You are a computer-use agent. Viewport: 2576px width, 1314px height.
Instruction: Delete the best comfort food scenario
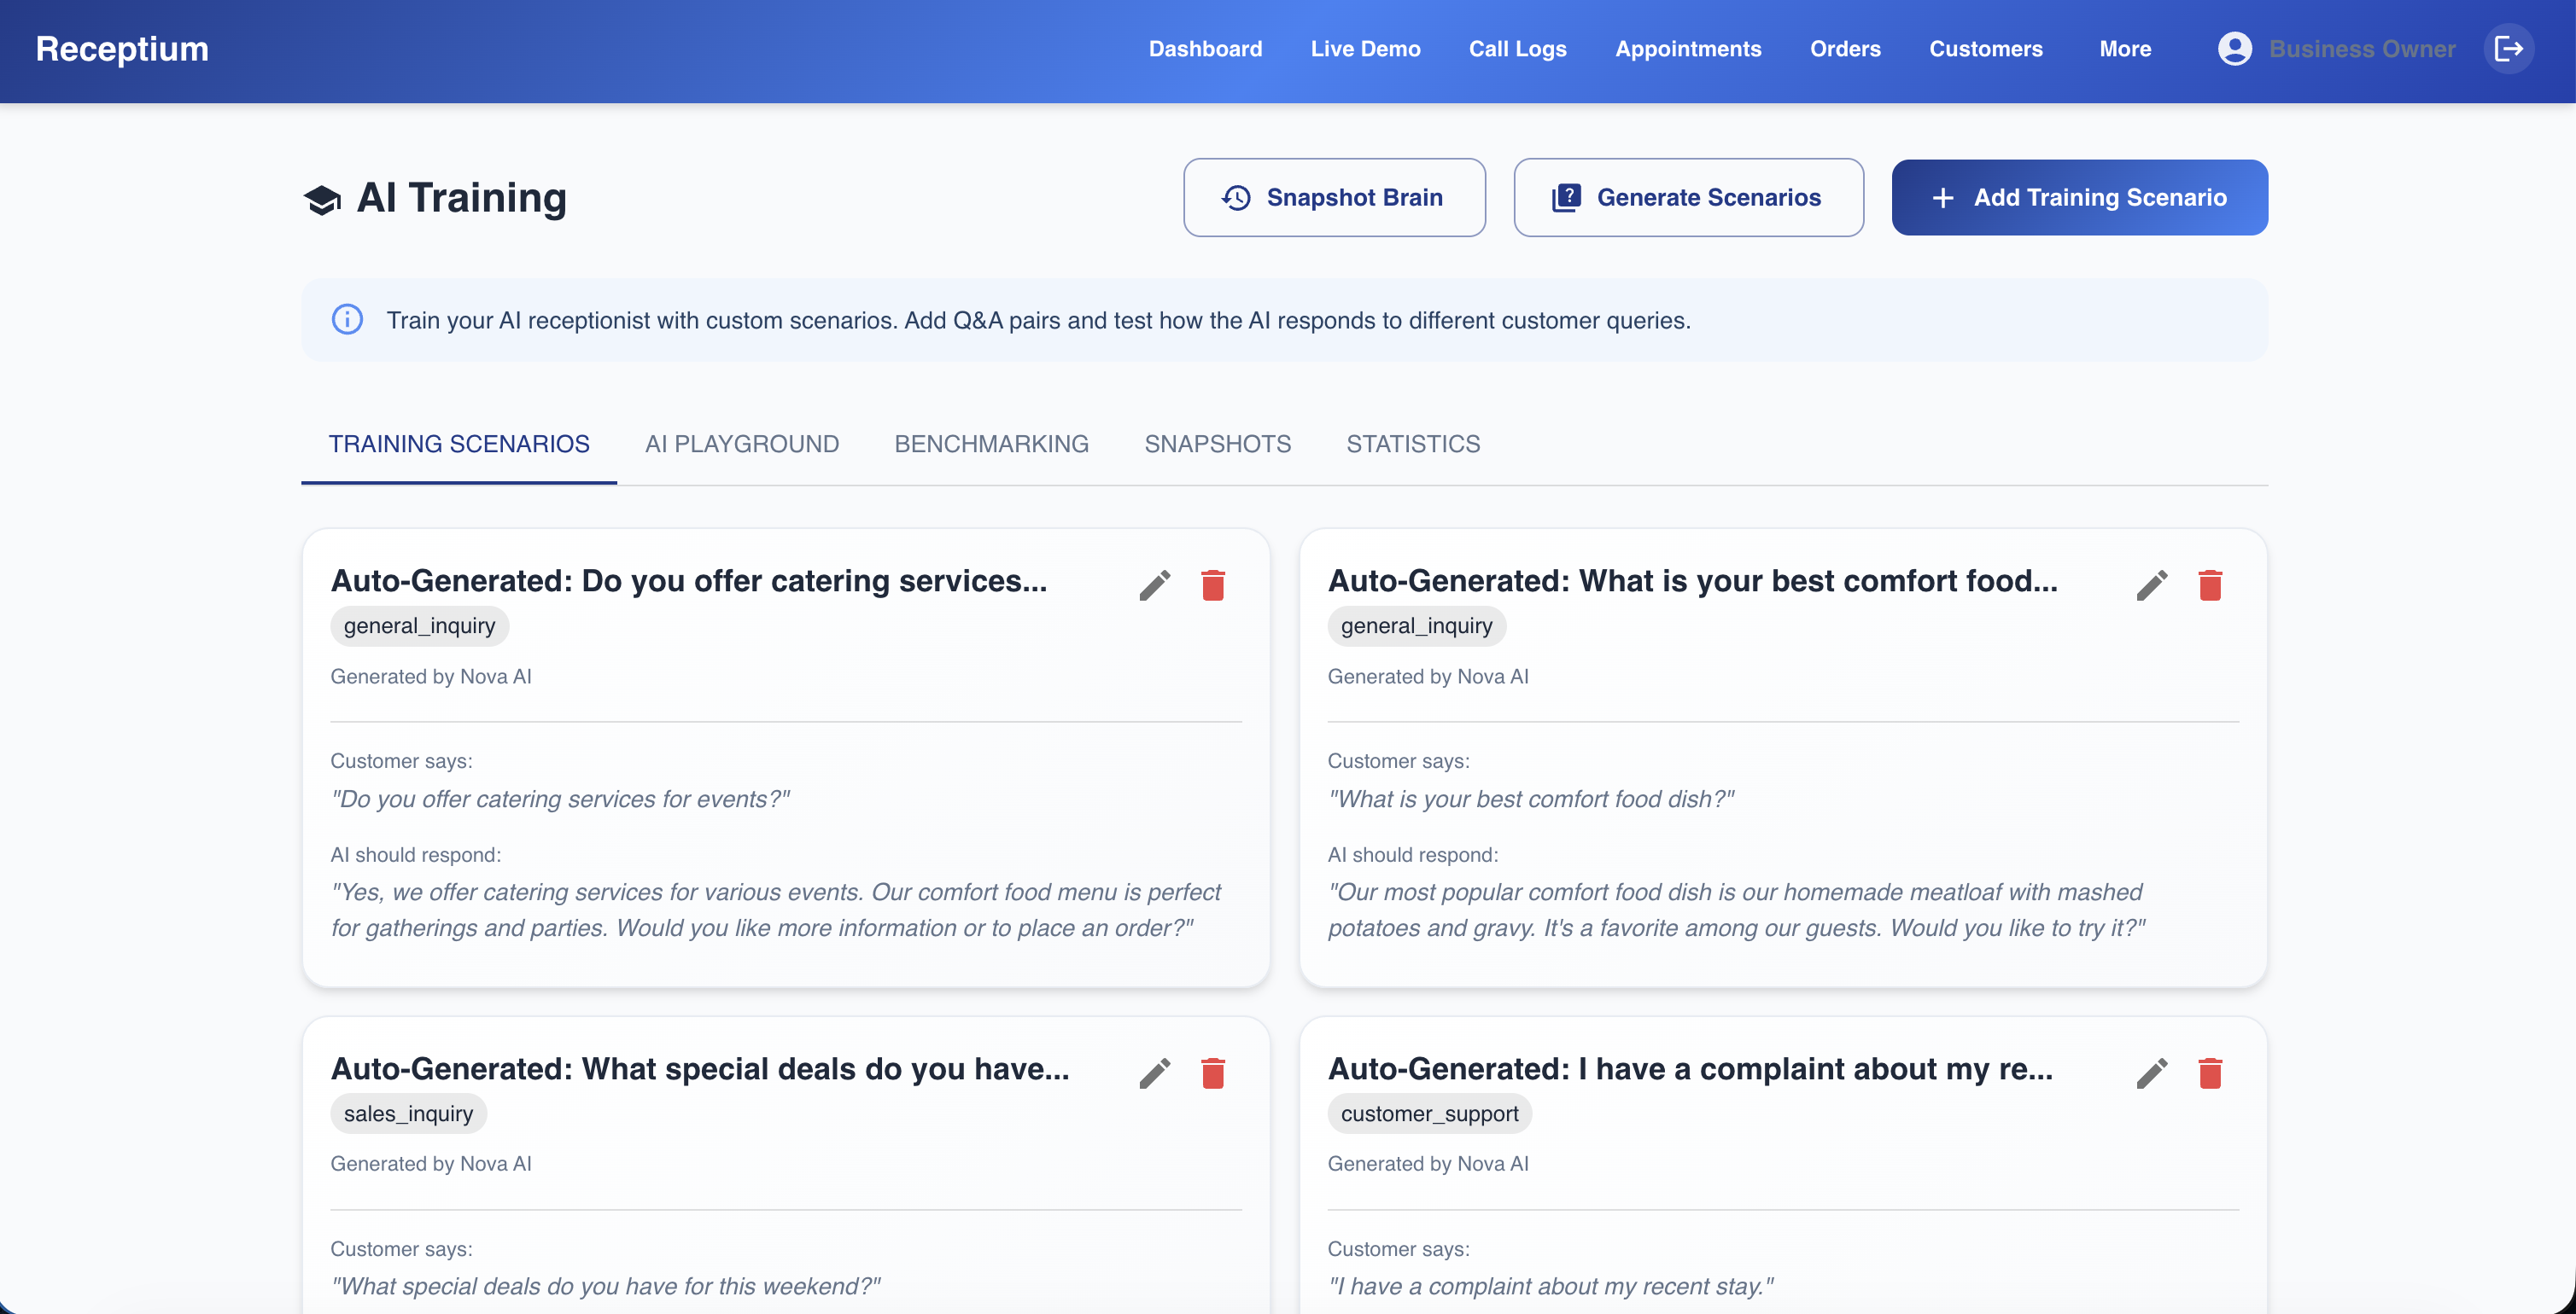click(2209, 585)
